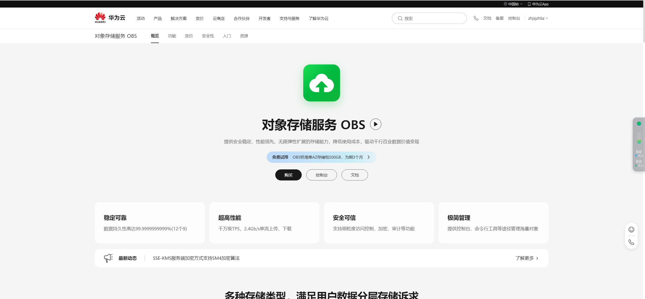Click the 控制台 outlined button
Viewport: 645px width, 299px height.
[x=321, y=175]
